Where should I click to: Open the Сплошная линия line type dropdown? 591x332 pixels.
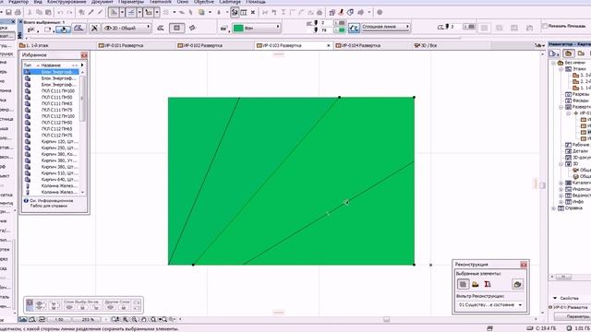[x=386, y=27]
